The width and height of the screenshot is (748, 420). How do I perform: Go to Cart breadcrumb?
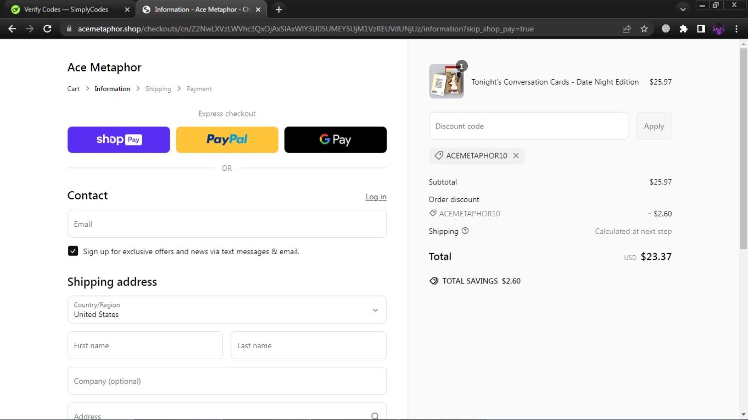tap(73, 89)
